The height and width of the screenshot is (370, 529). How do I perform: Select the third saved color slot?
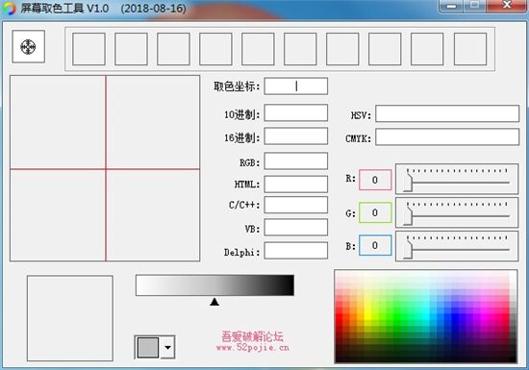coord(173,49)
